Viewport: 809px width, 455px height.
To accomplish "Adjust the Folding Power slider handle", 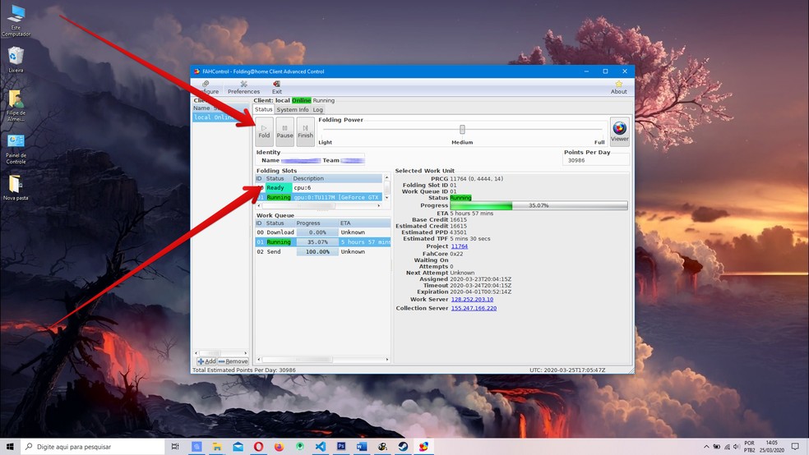I will (462, 129).
